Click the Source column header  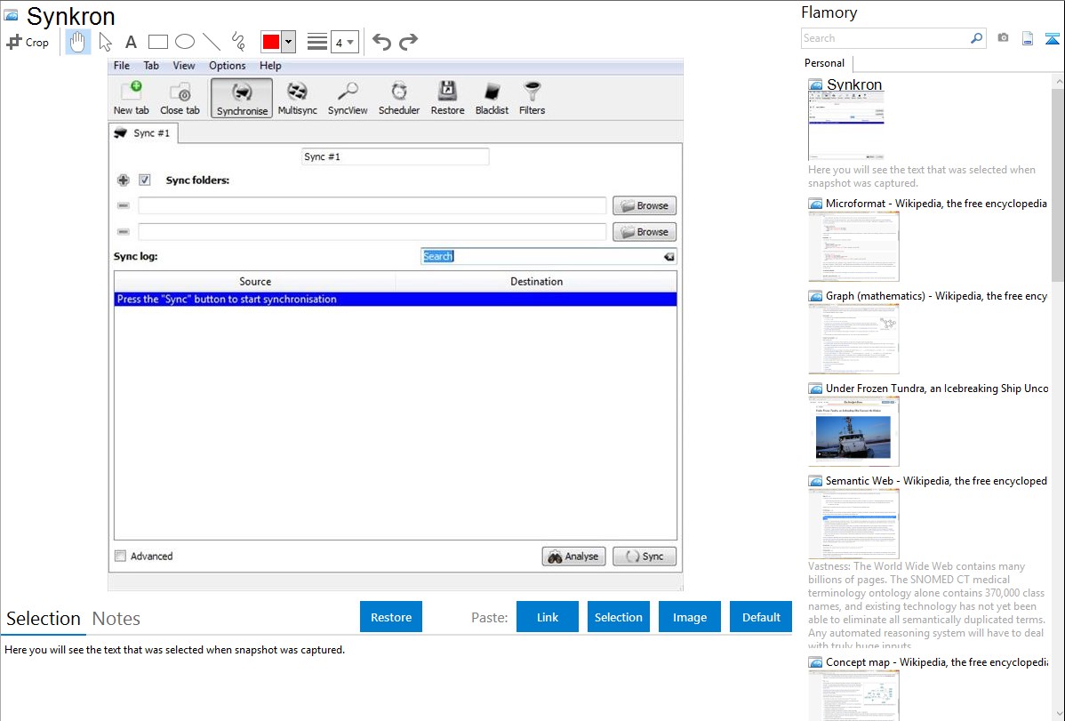(255, 281)
